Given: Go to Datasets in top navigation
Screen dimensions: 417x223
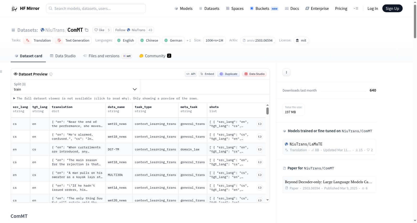Looking at the screenshot, I should [x=209, y=8].
